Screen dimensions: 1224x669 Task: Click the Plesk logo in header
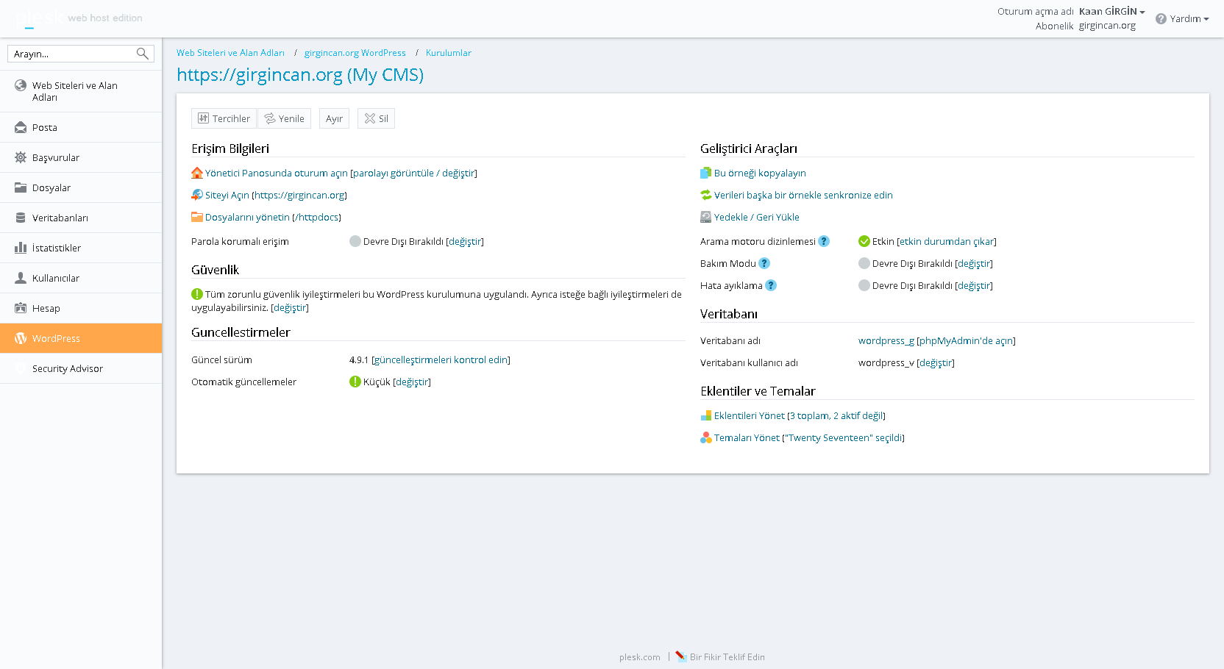click(x=40, y=18)
